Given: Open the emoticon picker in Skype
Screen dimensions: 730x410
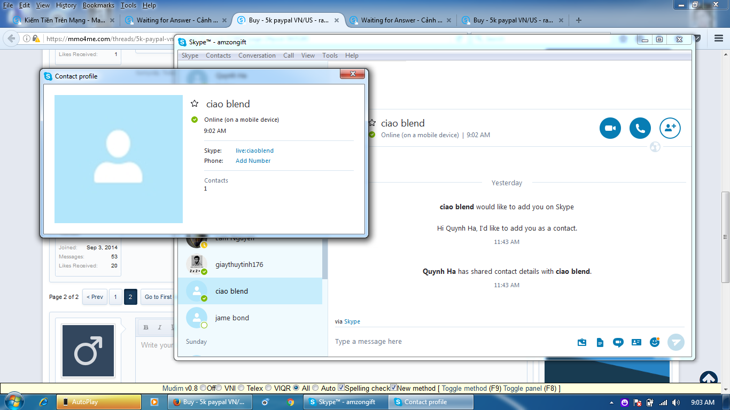Looking at the screenshot, I should click(655, 342).
